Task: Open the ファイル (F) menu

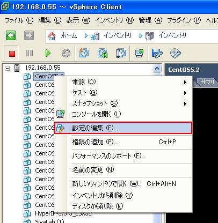Action: point(19,20)
